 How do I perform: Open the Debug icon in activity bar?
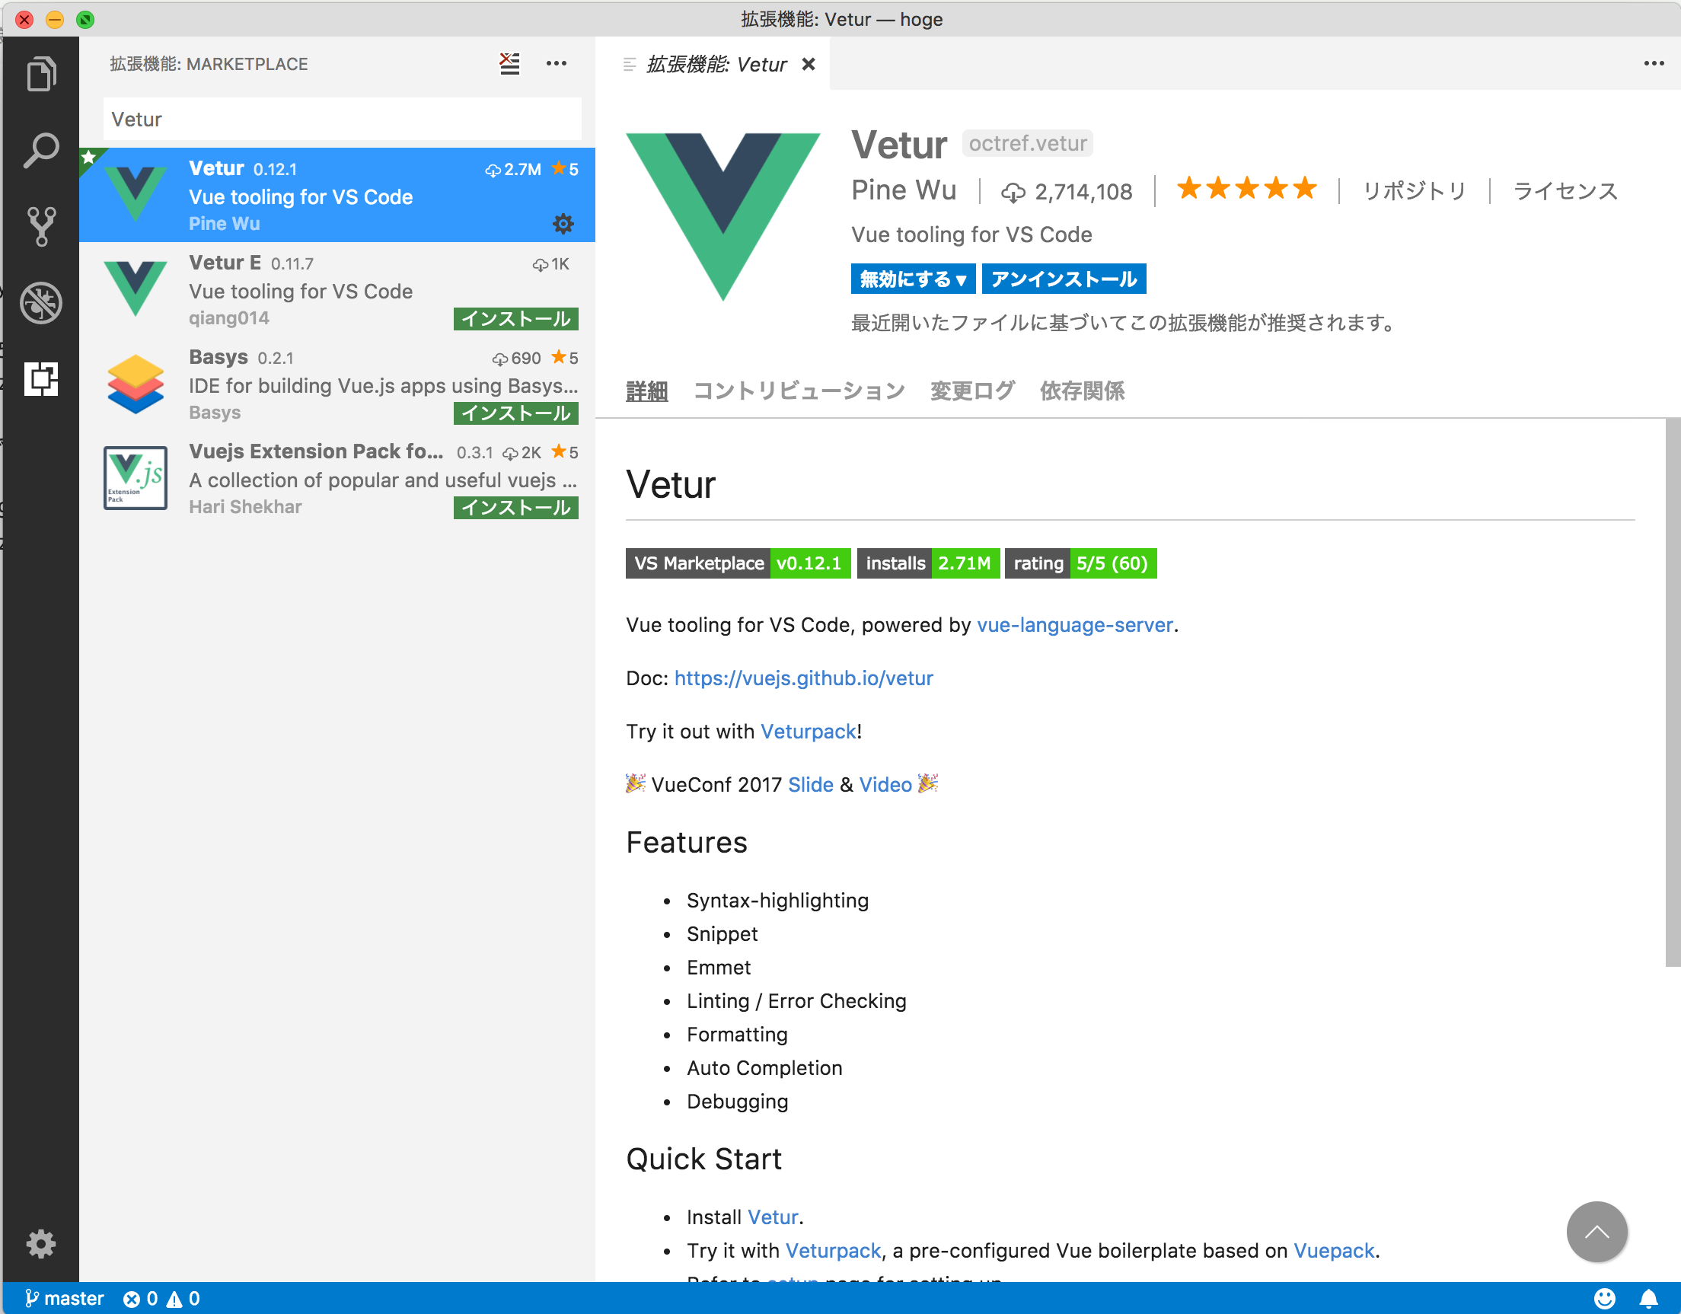click(42, 302)
